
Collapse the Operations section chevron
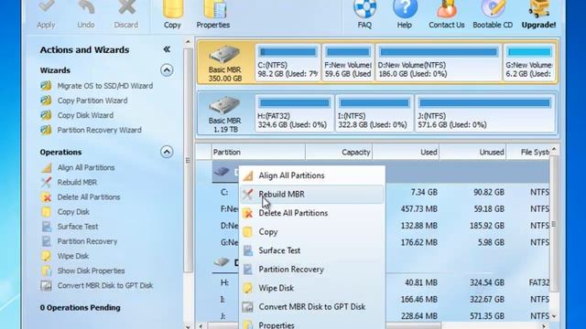point(167,152)
